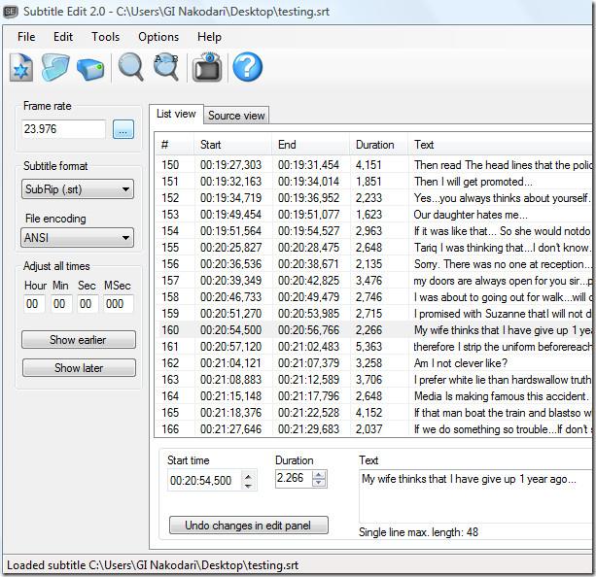Click the Duration column header
This screenshot has height=577, width=596.
[x=379, y=145]
